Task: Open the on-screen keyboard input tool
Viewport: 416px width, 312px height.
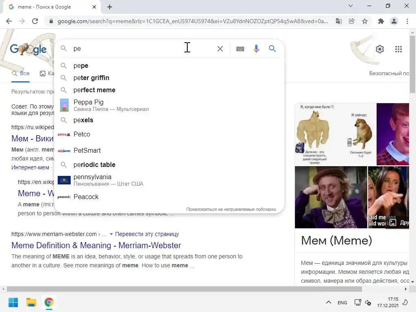Action: pos(240,49)
